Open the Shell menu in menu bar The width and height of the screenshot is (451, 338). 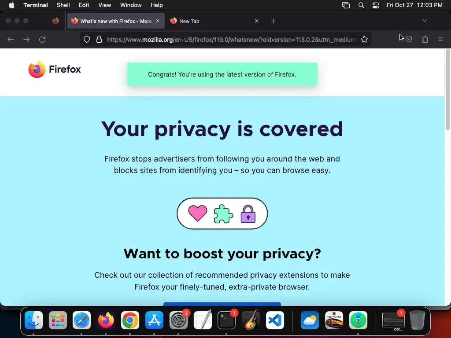(x=63, y=5)
